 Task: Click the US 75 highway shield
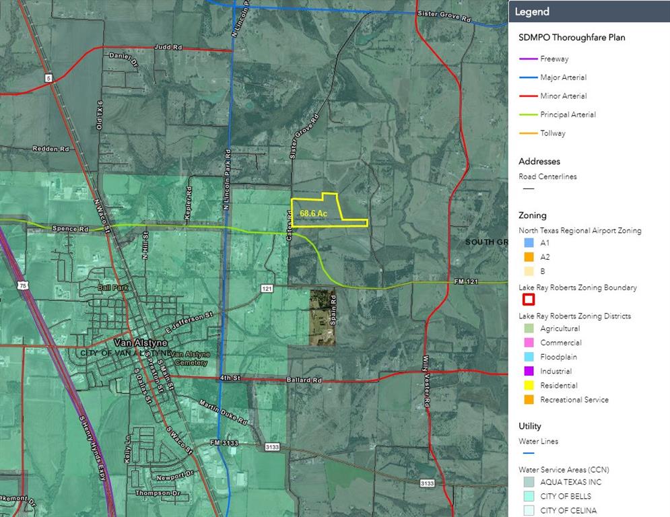23,285
